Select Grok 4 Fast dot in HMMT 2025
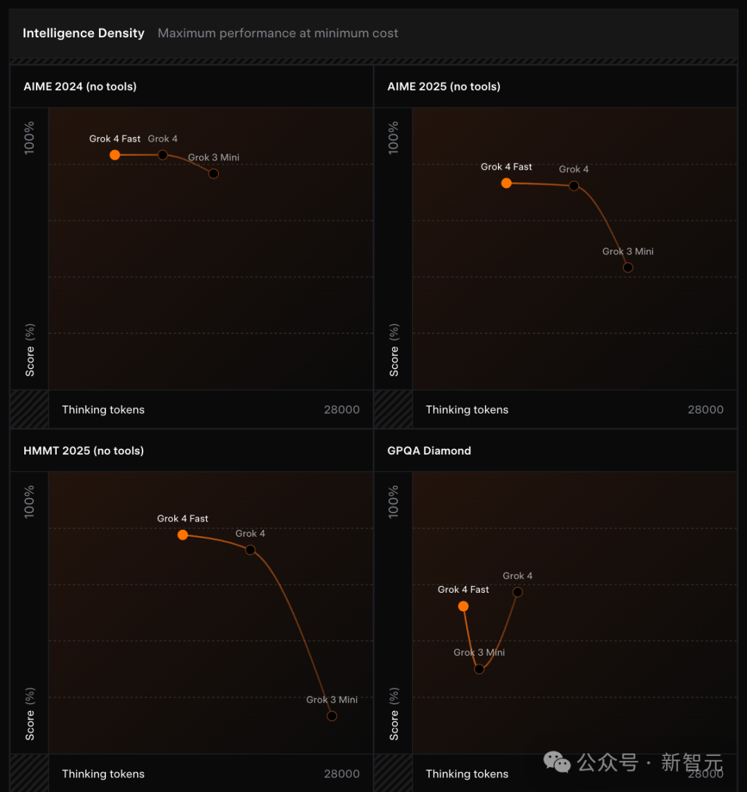Image resolution: width=747 pixels, height=792 pixels. [183, 535]
